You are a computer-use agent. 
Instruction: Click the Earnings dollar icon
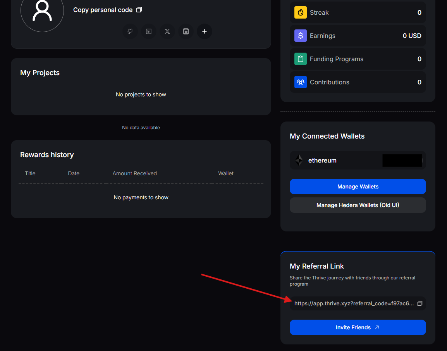click(300, 36)
